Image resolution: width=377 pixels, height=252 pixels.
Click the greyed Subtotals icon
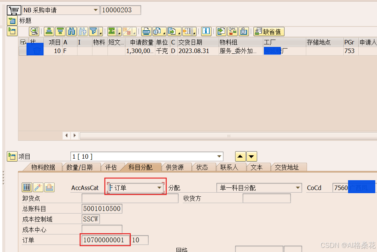coord(127,31)
